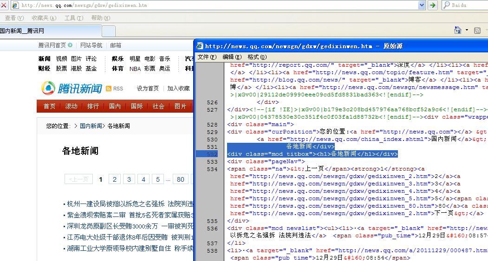Select 国内 in the red nav bar
This screenshot has width=488, height=261.
pyautogui.click(x=115, y=106)
